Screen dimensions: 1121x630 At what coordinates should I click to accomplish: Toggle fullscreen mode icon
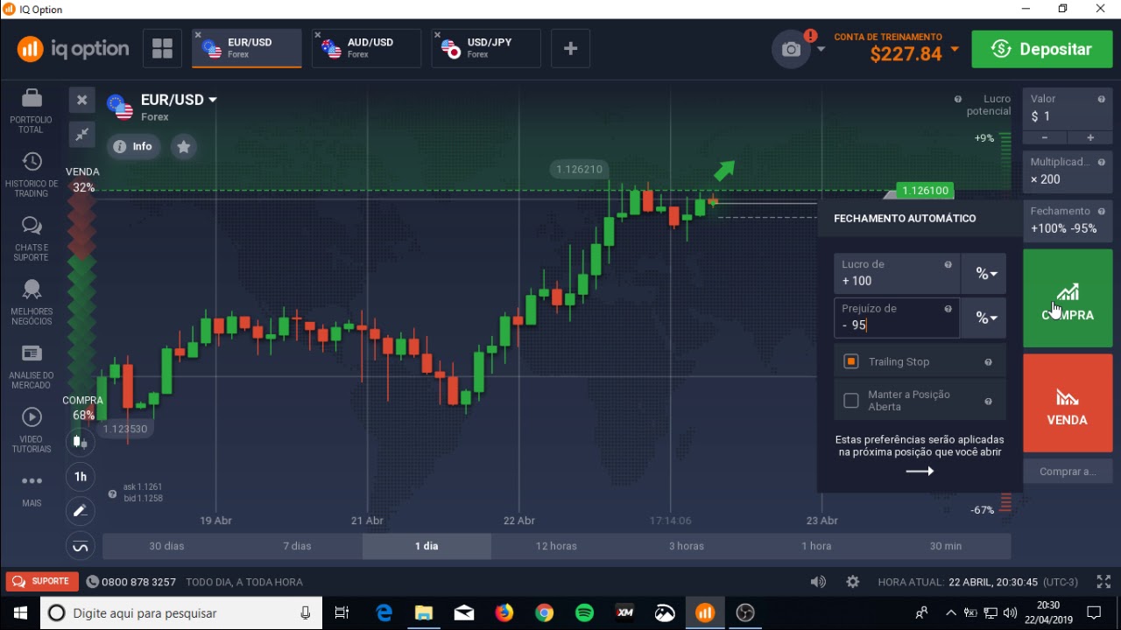click(1103, 582)
